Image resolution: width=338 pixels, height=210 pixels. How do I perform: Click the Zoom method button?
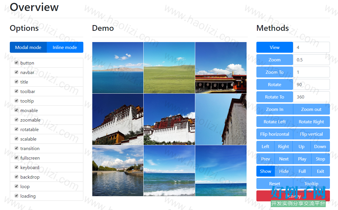(275, 60)
